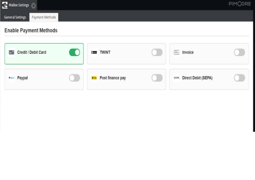255x180 pixels.
Task: Click the TWINT label text
Action: coord(105,52)
